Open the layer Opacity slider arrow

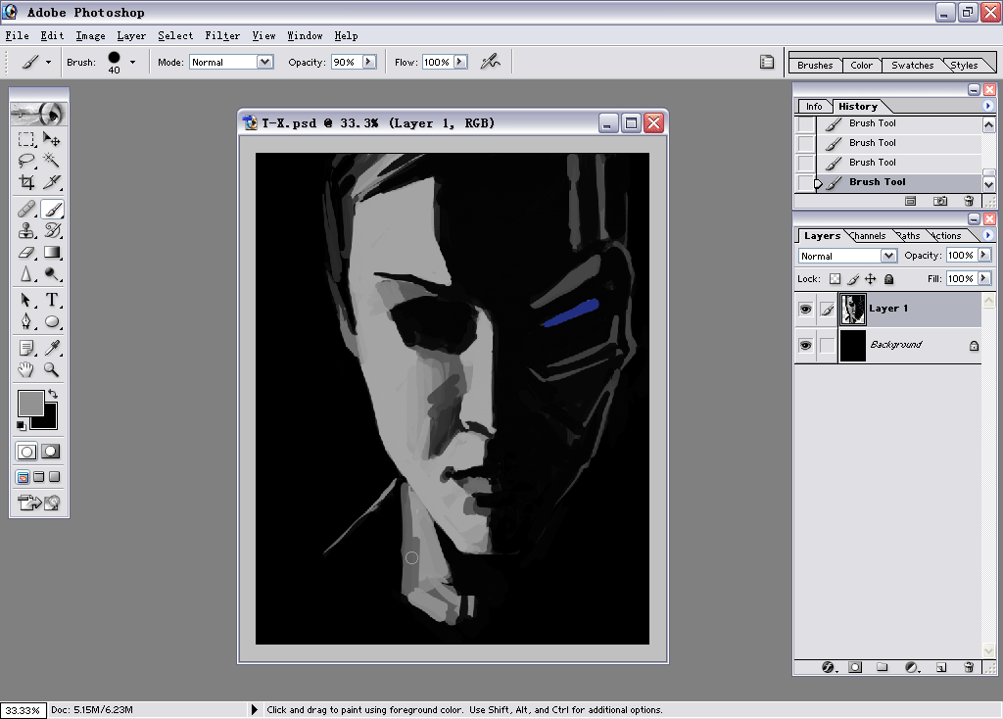coord(983,255)
